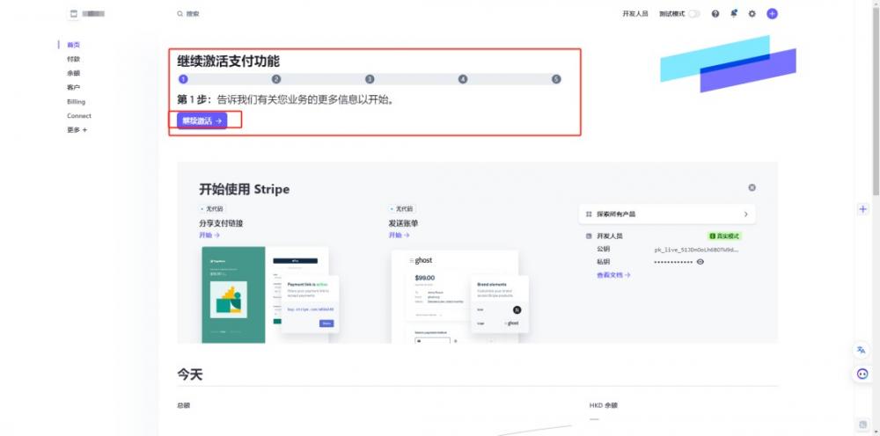Click the account store icon at top left

coord(74,13)
